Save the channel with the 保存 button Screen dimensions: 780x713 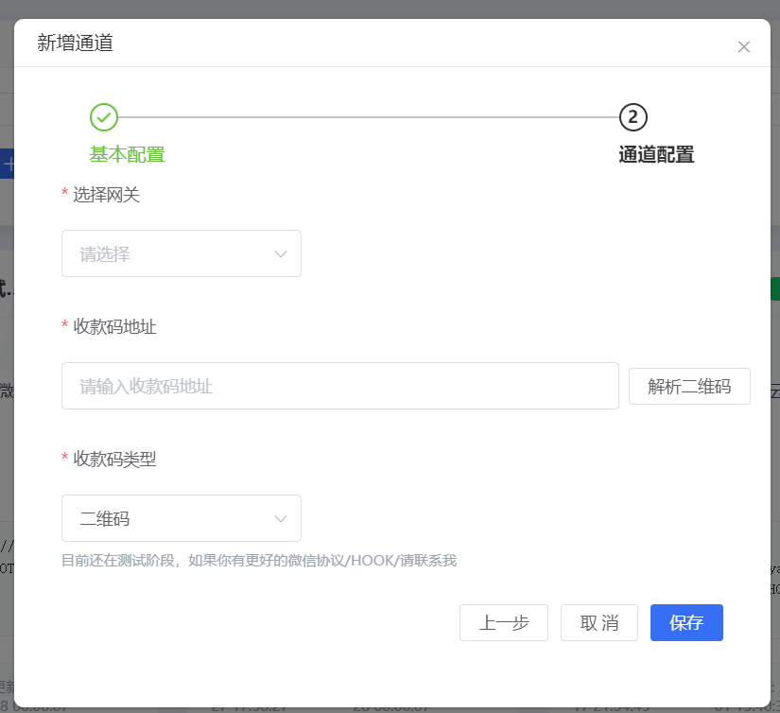(x=686, y=622)
